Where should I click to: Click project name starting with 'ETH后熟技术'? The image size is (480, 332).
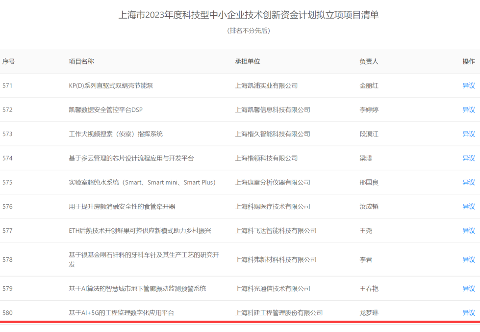[140, 231]
